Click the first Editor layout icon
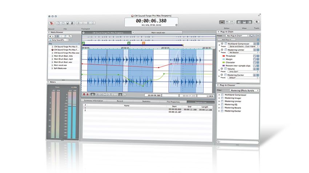The height and width of the screenshot is (173, 309). (x=222, y=22)
